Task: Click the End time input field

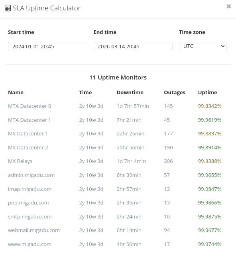Action: click(x=133, y=46)
